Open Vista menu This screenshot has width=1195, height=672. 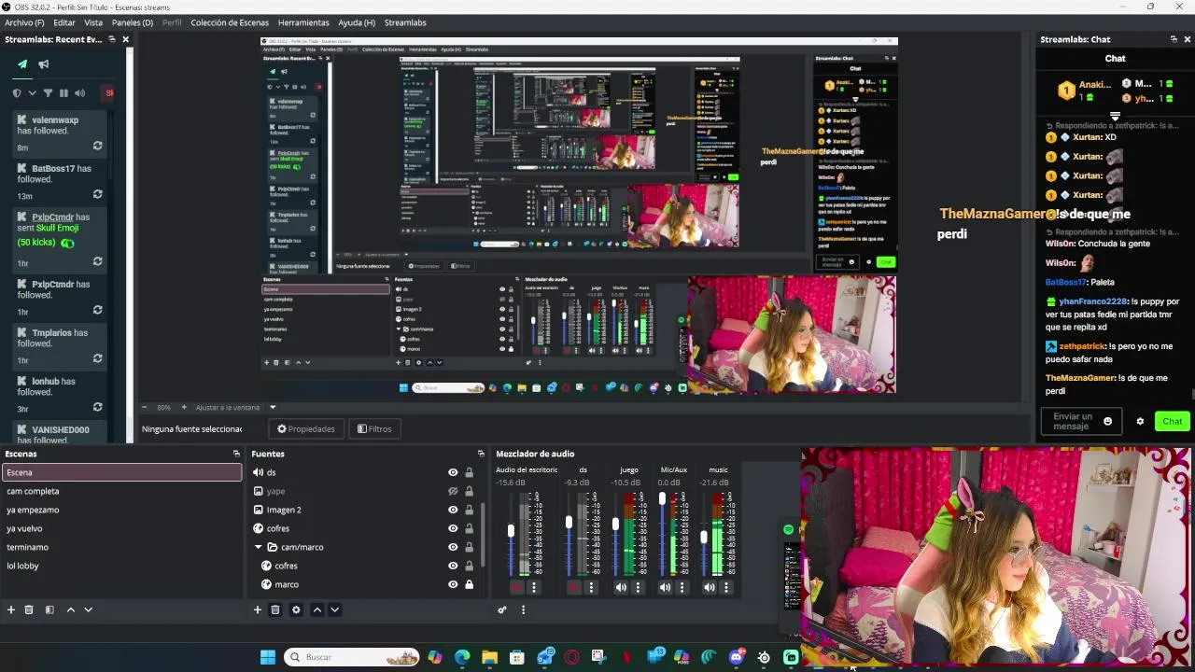click(x=93, y=22)
